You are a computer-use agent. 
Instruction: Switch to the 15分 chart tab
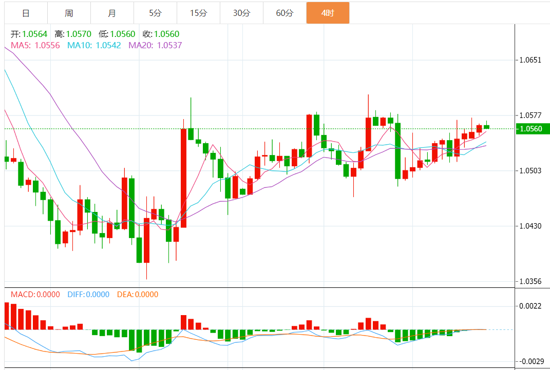[x=199, y=13]
